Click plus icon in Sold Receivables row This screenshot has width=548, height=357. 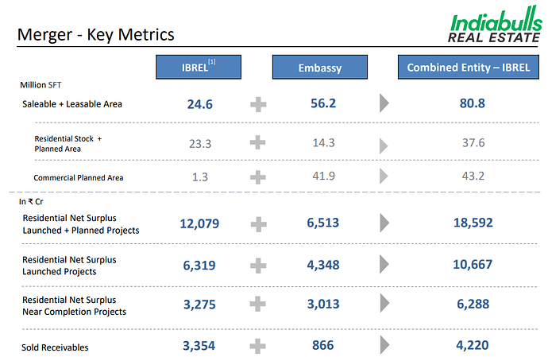click(258, 346)
